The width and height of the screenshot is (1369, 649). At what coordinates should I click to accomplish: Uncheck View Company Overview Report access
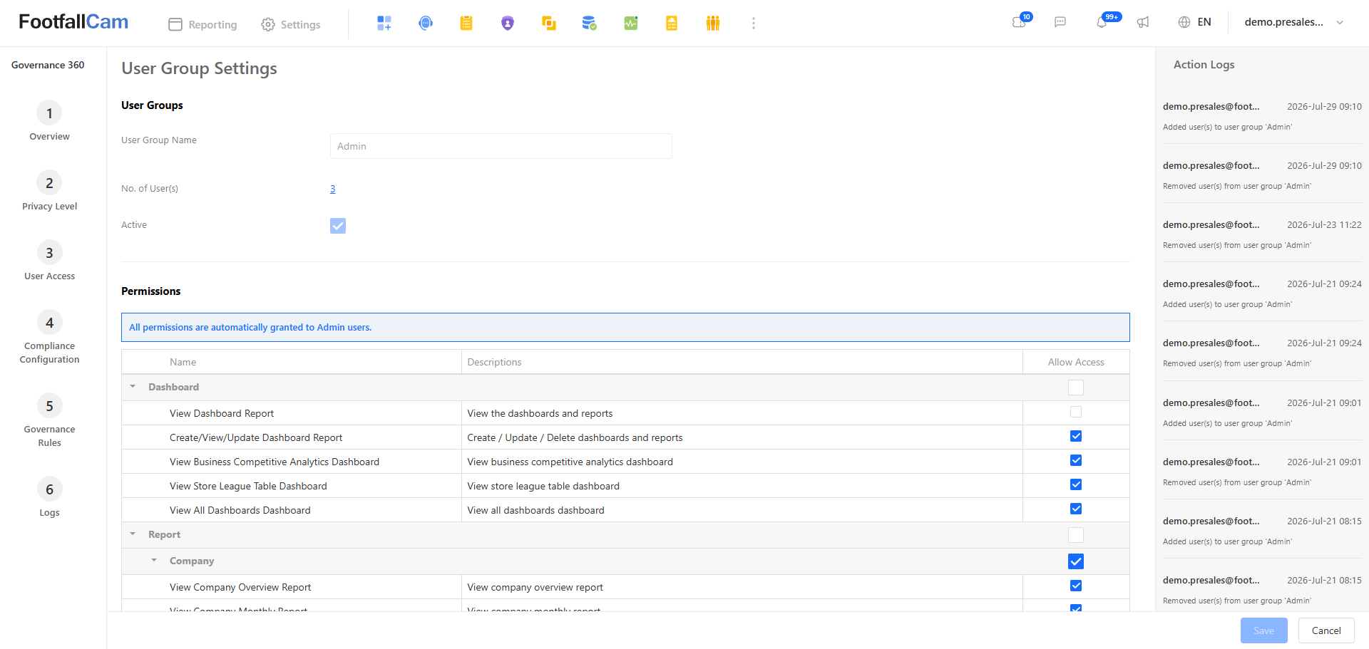point(1076,586)
